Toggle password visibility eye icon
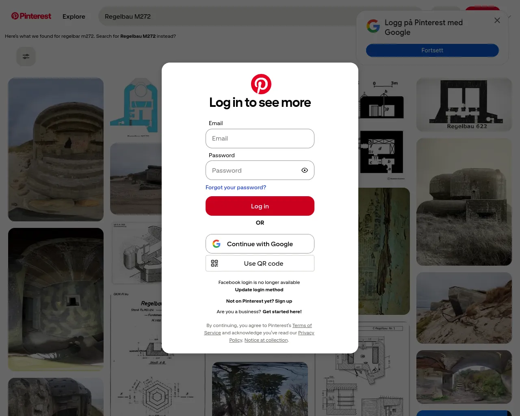Screen dimensions: 520x416 click(305, 171)
